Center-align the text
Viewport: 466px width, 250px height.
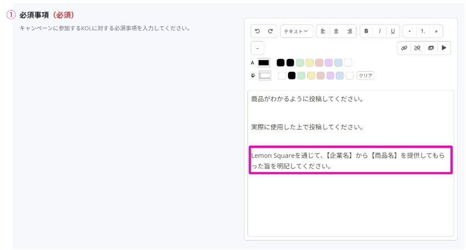(336, 31)
